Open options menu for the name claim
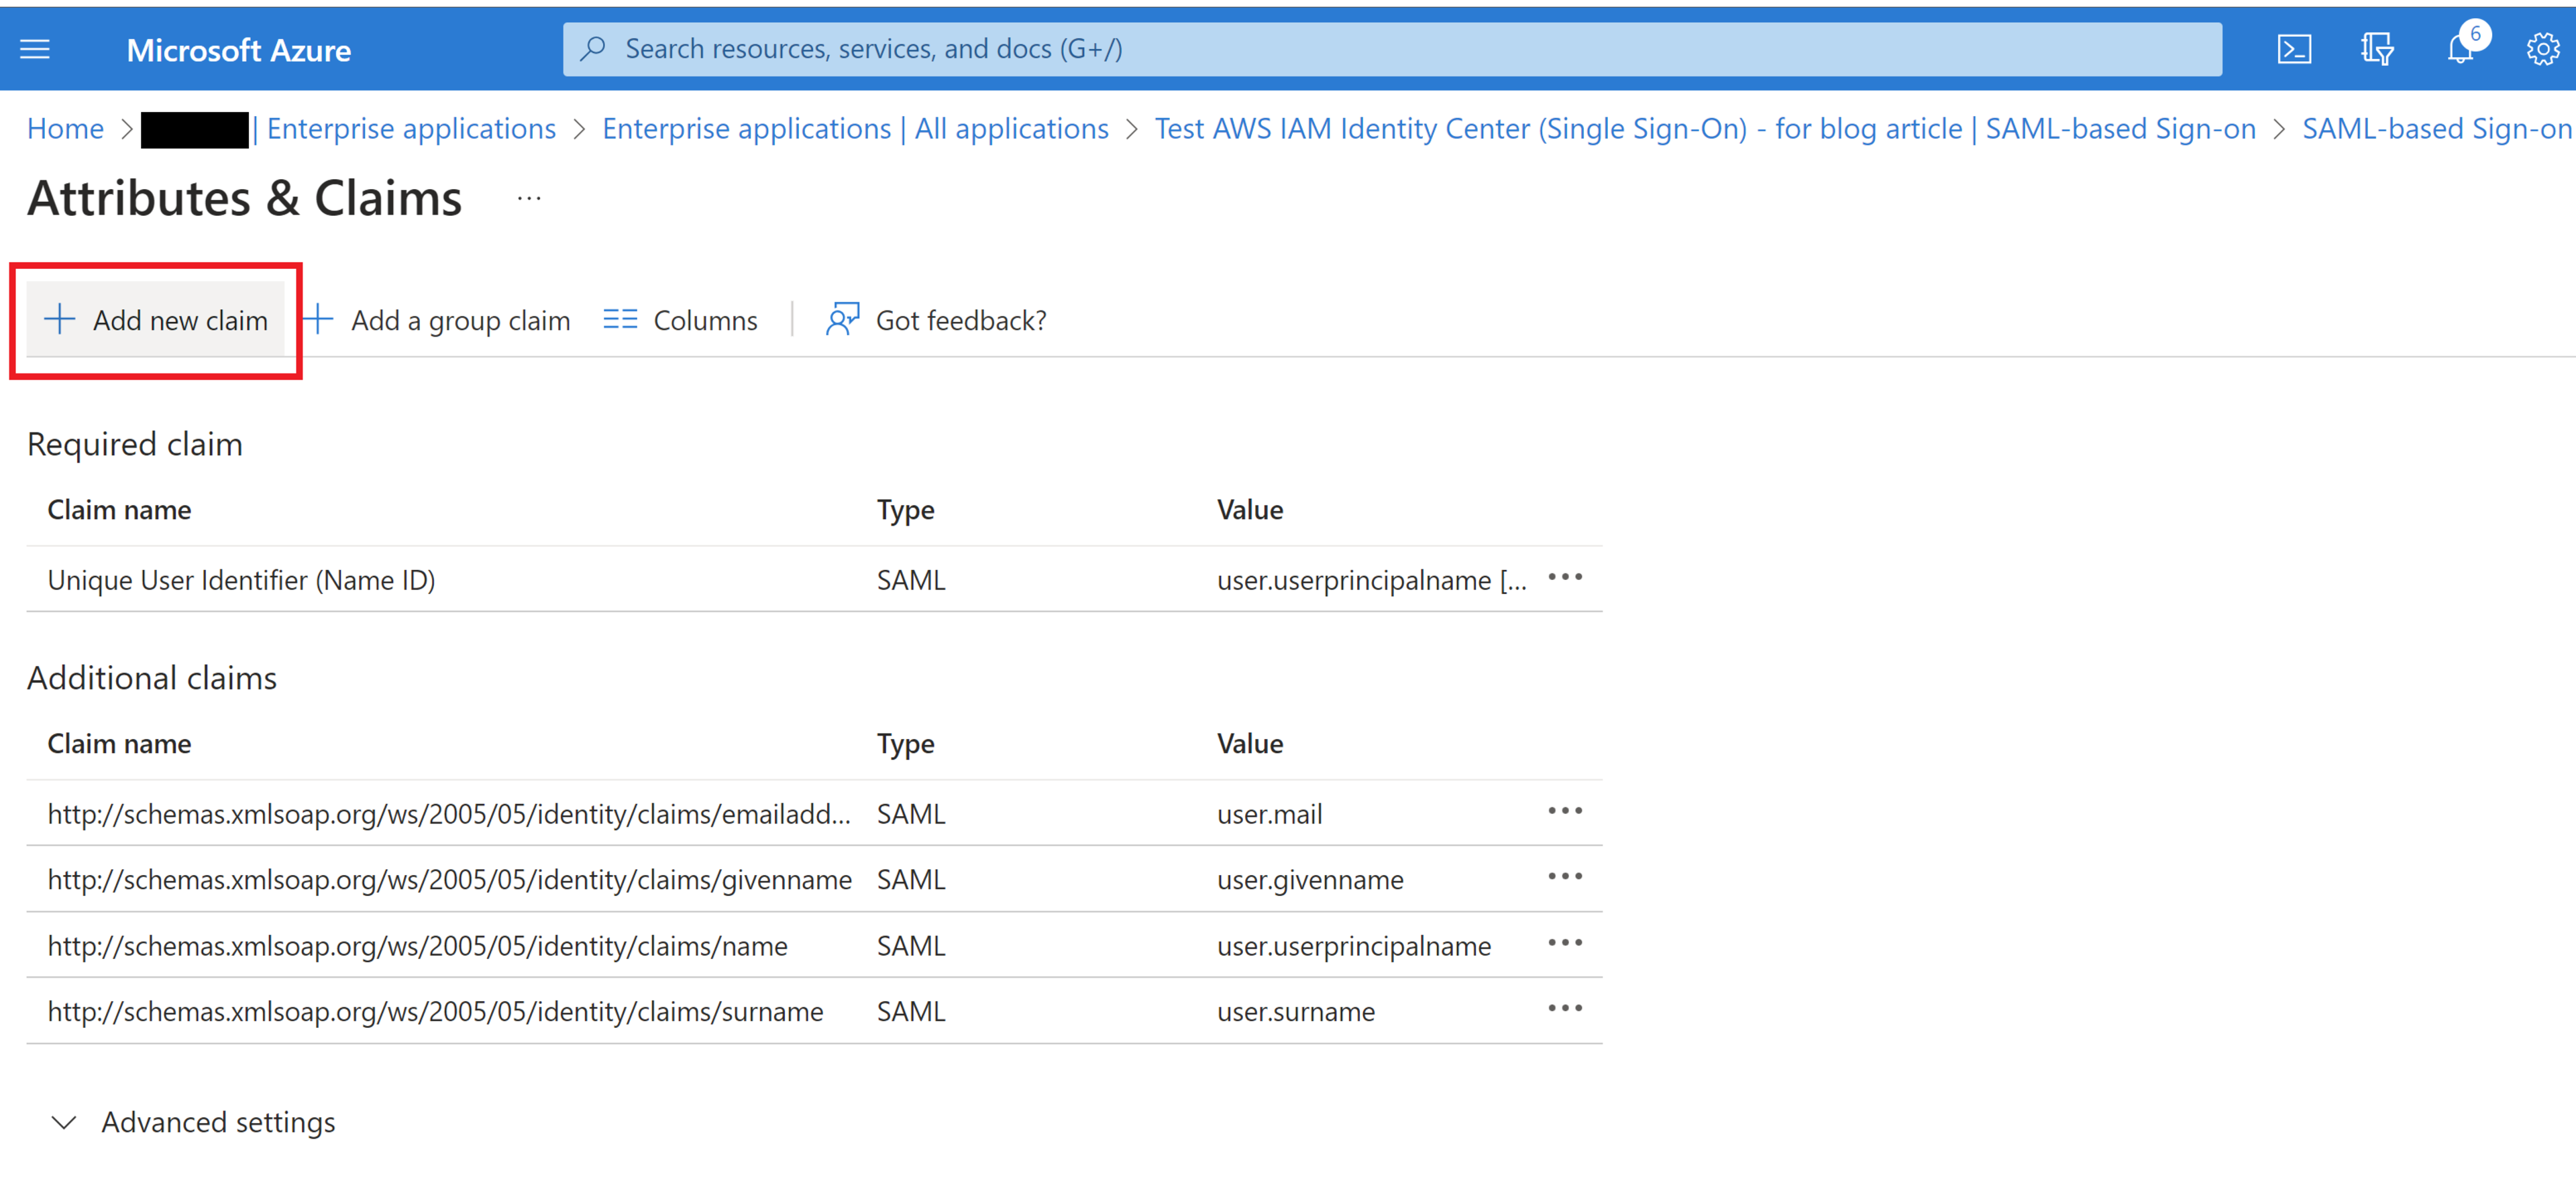 pos(1565,943)
